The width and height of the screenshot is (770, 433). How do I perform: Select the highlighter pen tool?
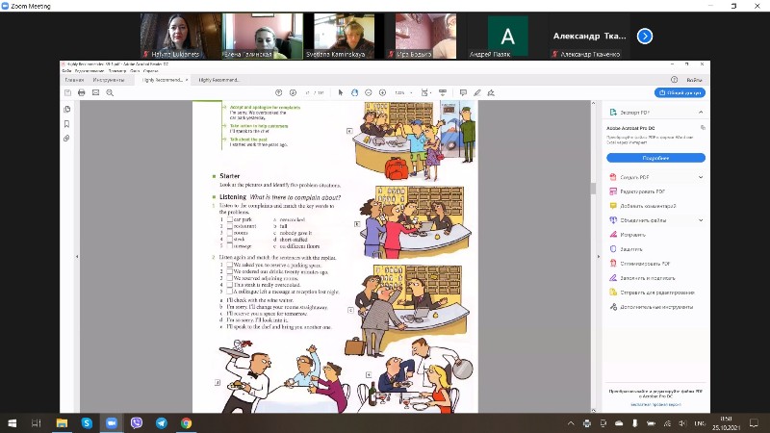tap(476, 92)
